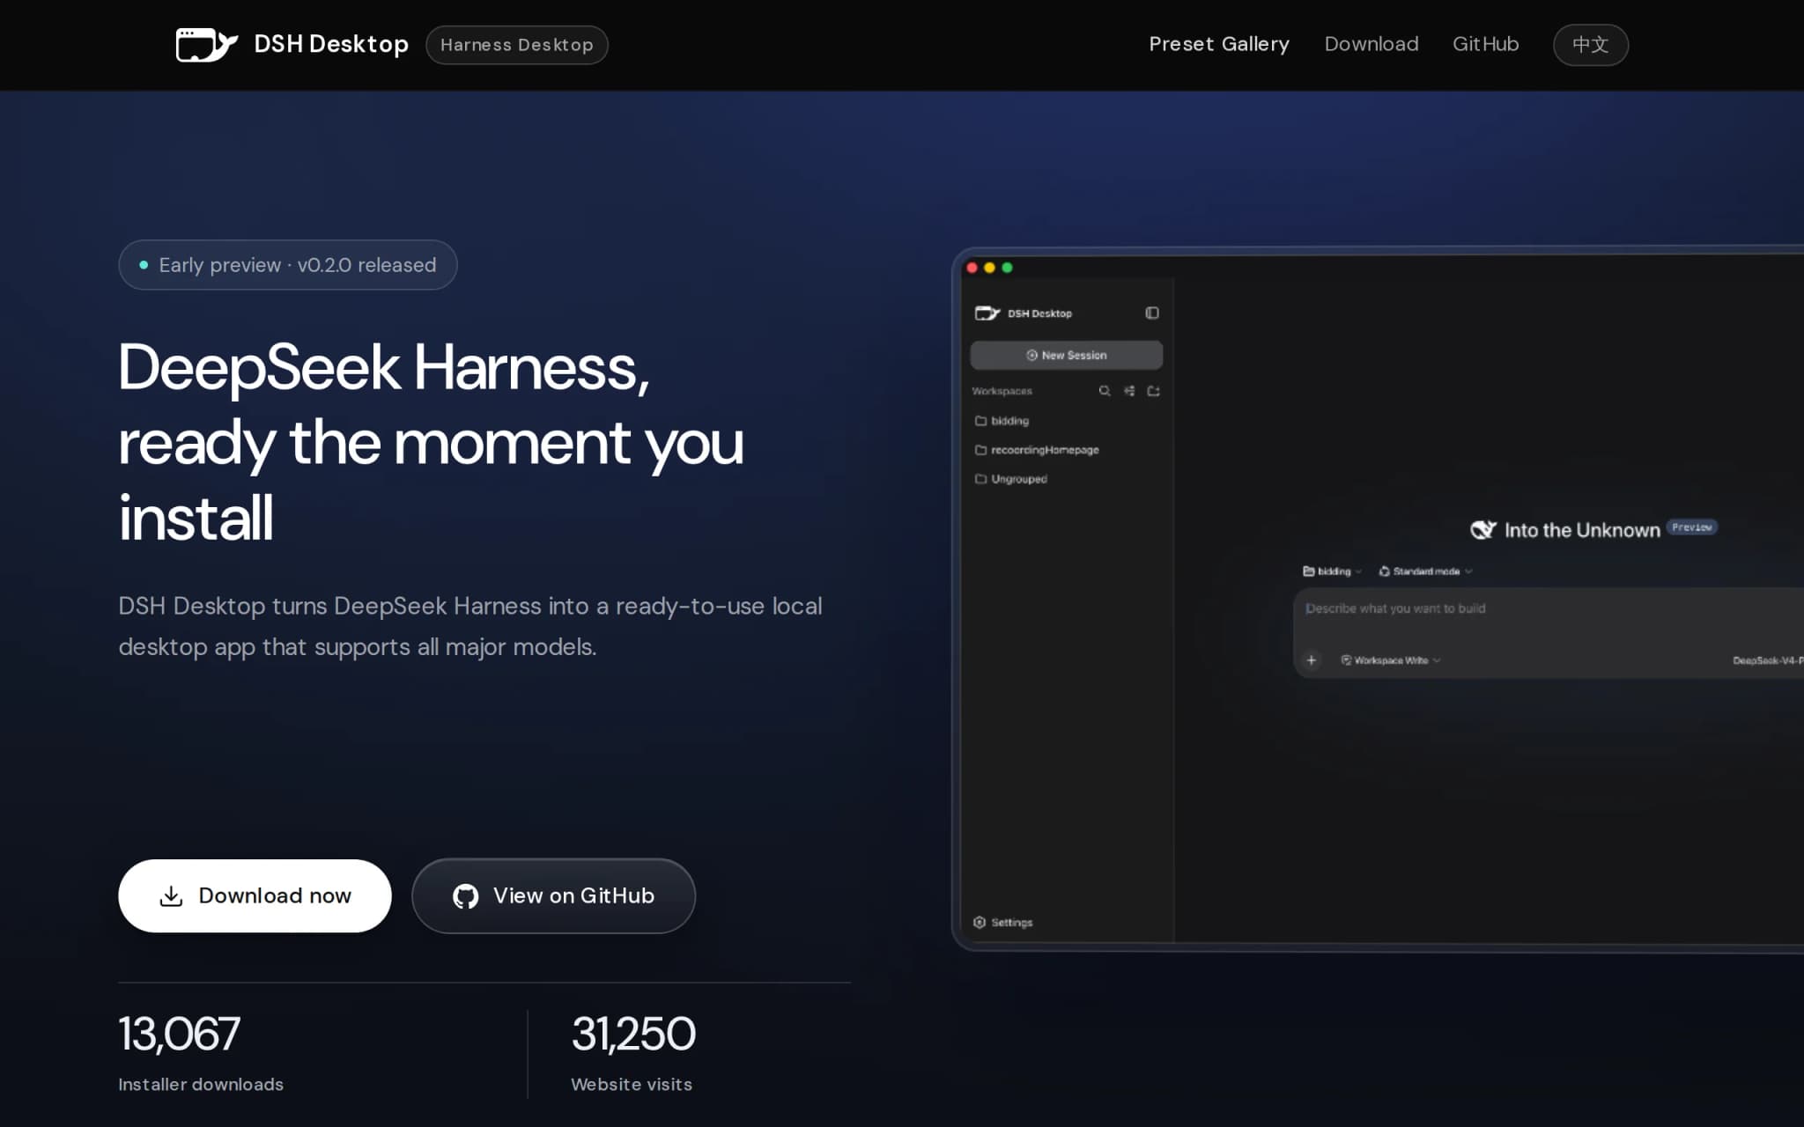Open the Preset Gallery nav item

coord(1218,44)
